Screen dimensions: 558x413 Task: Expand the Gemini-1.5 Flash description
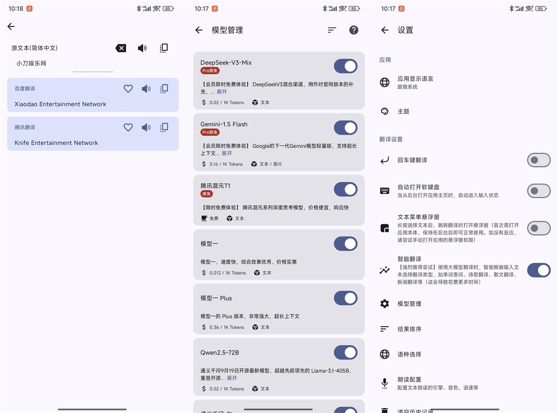click(x=227, y=153)
